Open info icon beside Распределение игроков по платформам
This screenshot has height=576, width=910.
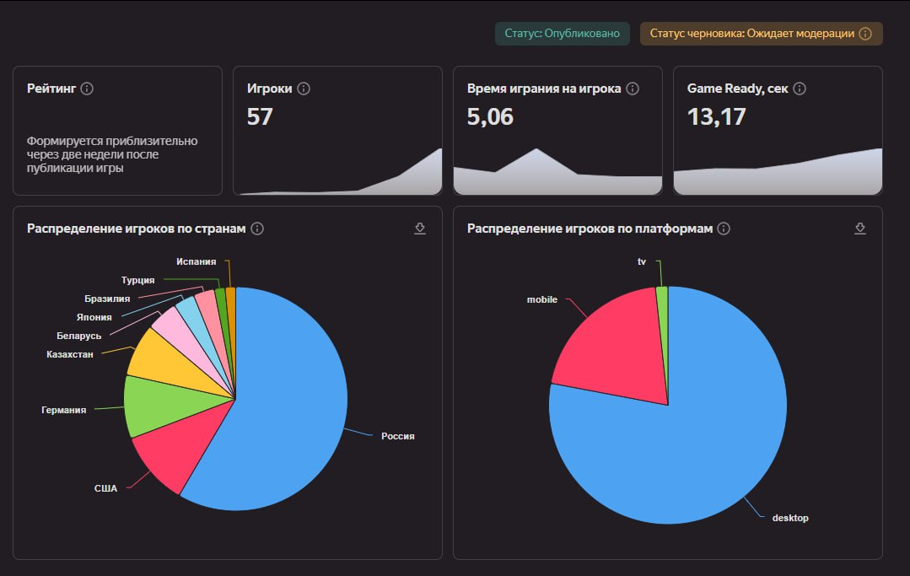(724, 229)
